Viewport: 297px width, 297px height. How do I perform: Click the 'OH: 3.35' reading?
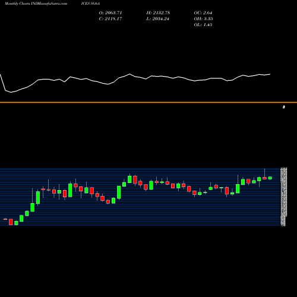tap(204, 18)
